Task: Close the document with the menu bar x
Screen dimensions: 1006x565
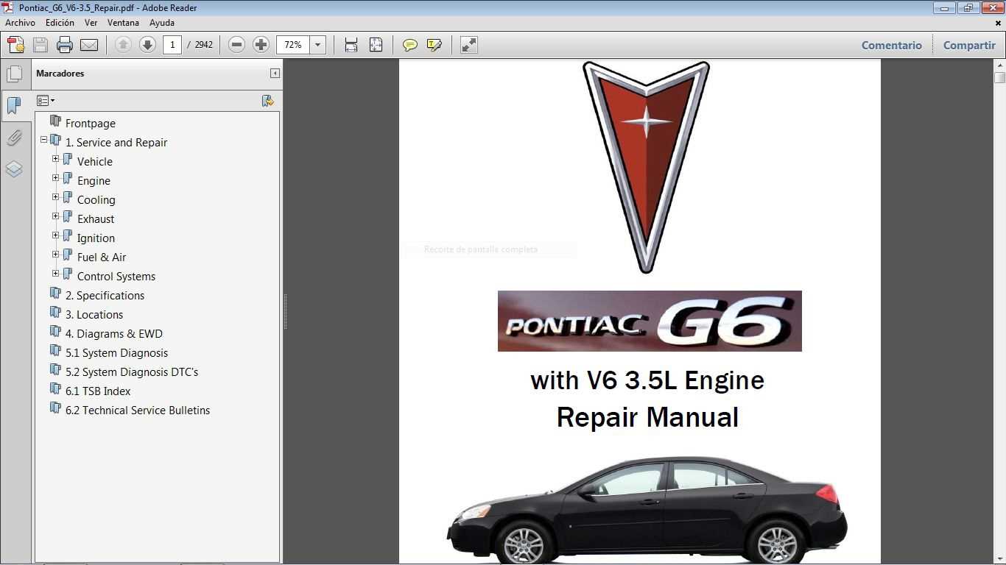Action: [x=999, y=23]
